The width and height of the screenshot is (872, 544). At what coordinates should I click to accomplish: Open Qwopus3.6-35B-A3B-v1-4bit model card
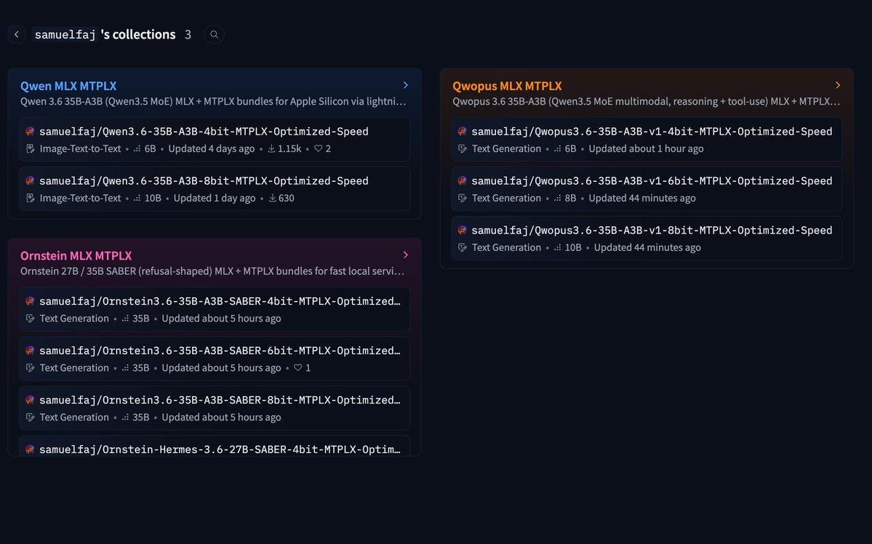(x=647, y=140)
